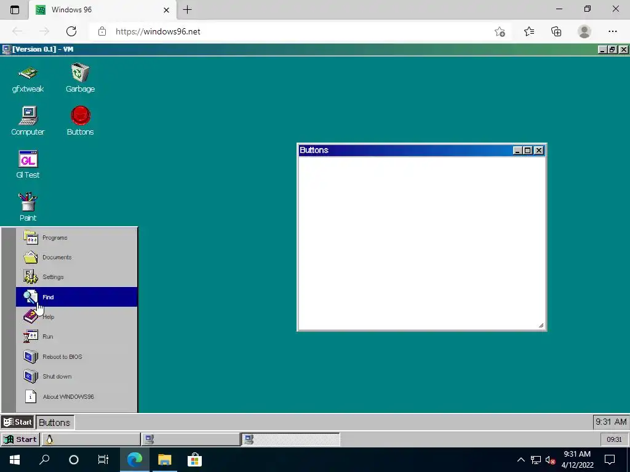Open Edge Settings and more menu
This screenshot has width=630, height=472.
(612, 31)
